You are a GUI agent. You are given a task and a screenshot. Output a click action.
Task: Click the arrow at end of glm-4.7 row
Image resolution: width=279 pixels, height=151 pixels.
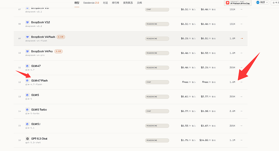pyautogui.click(x=241, y=67)
